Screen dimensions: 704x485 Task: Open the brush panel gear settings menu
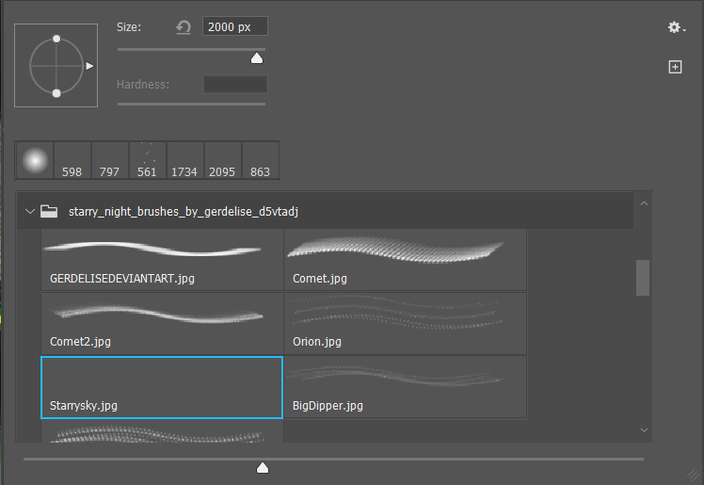click(676, 28)
